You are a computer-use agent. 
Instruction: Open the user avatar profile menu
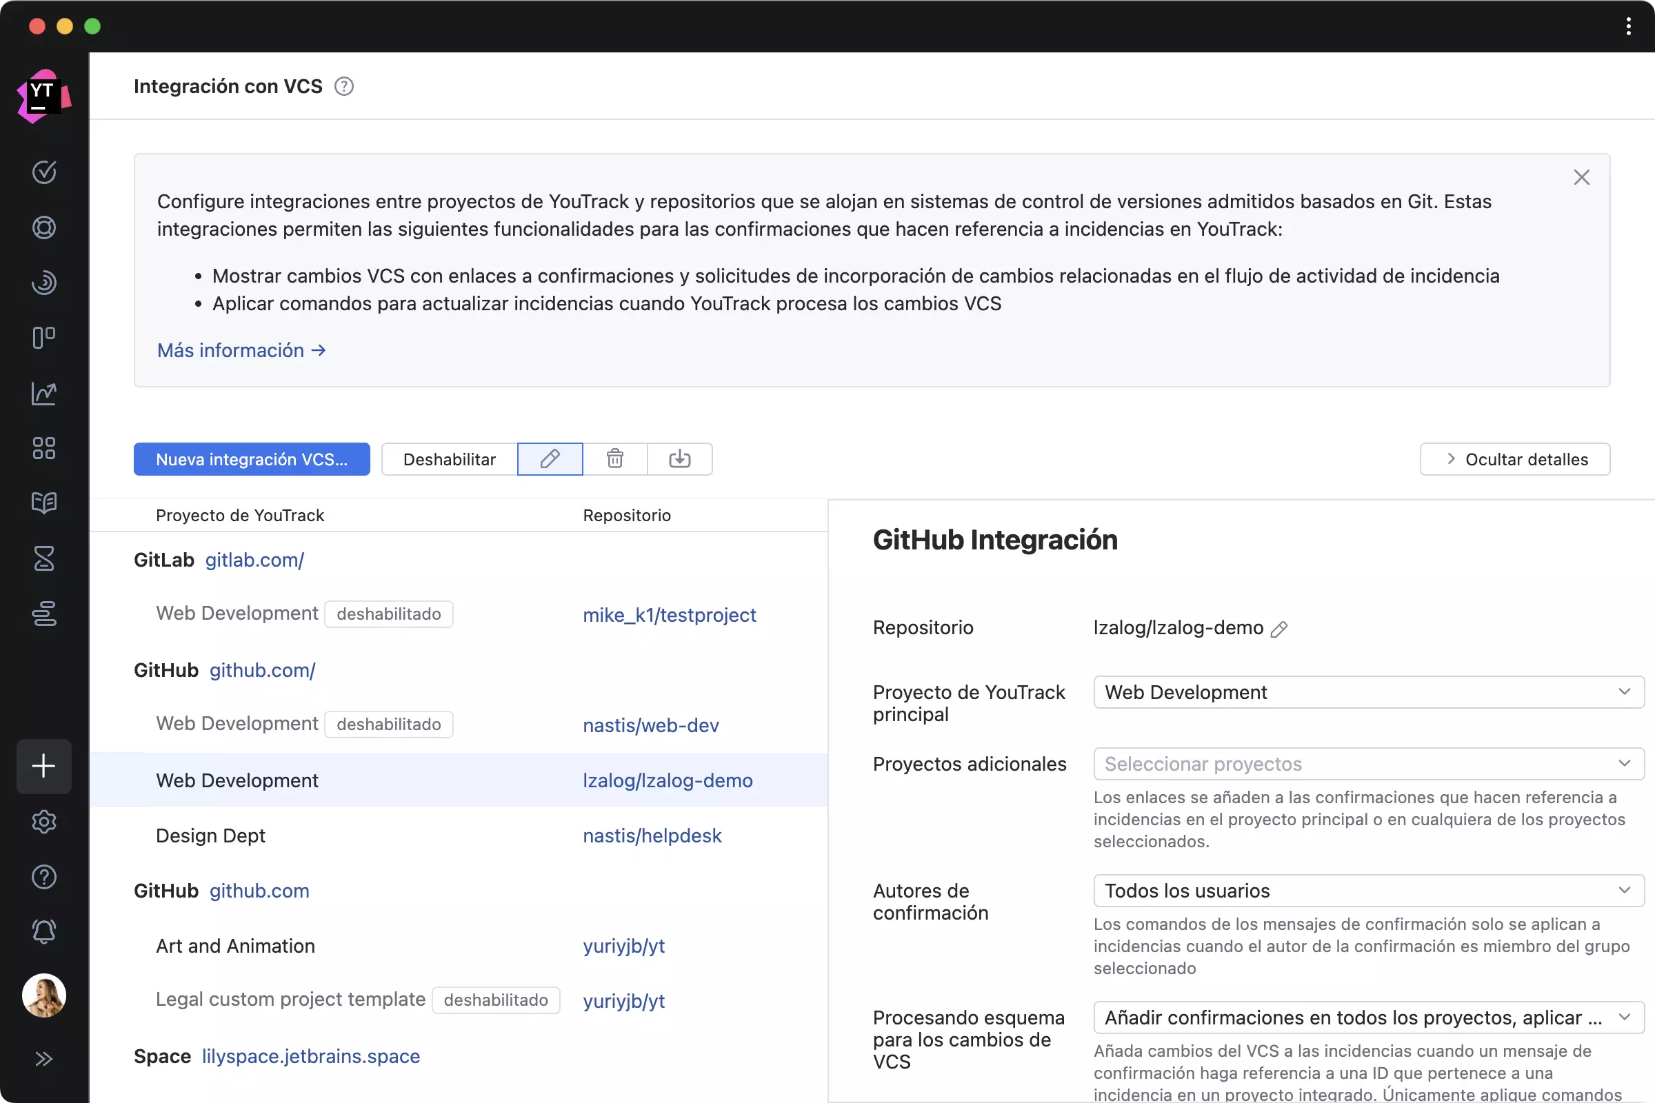click(x=43, y=995)
